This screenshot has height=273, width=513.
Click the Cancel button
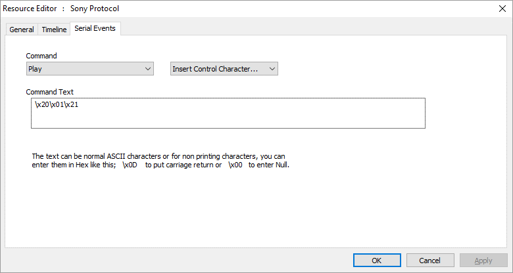click(x=430, y=261)
